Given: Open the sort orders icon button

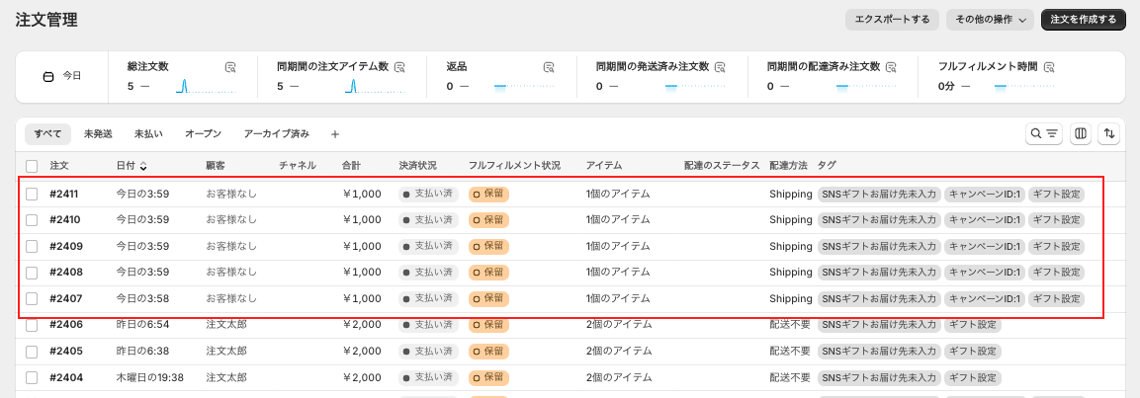Looking at the screenshot, I should pos(1110,133).
